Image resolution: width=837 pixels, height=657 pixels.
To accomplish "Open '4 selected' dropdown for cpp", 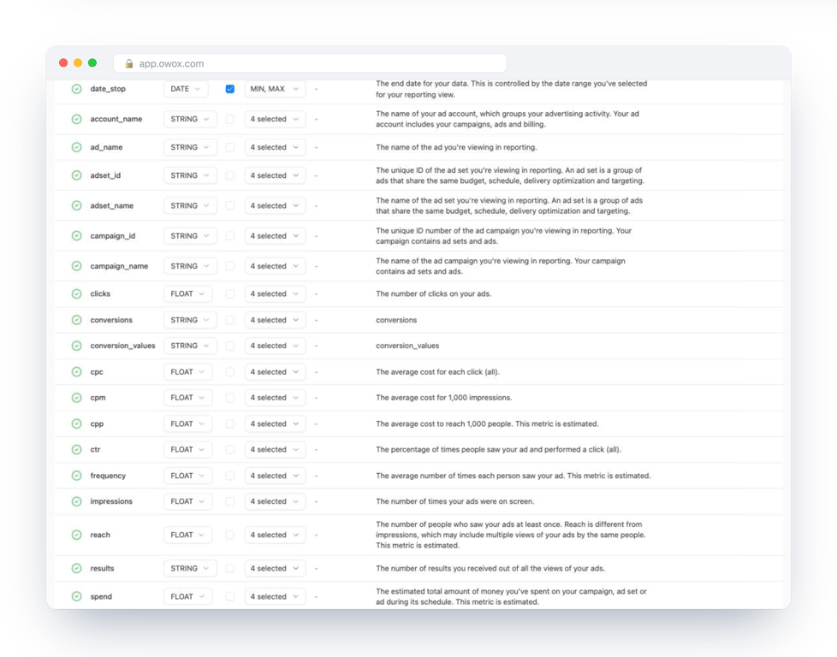I will [275, 423].
